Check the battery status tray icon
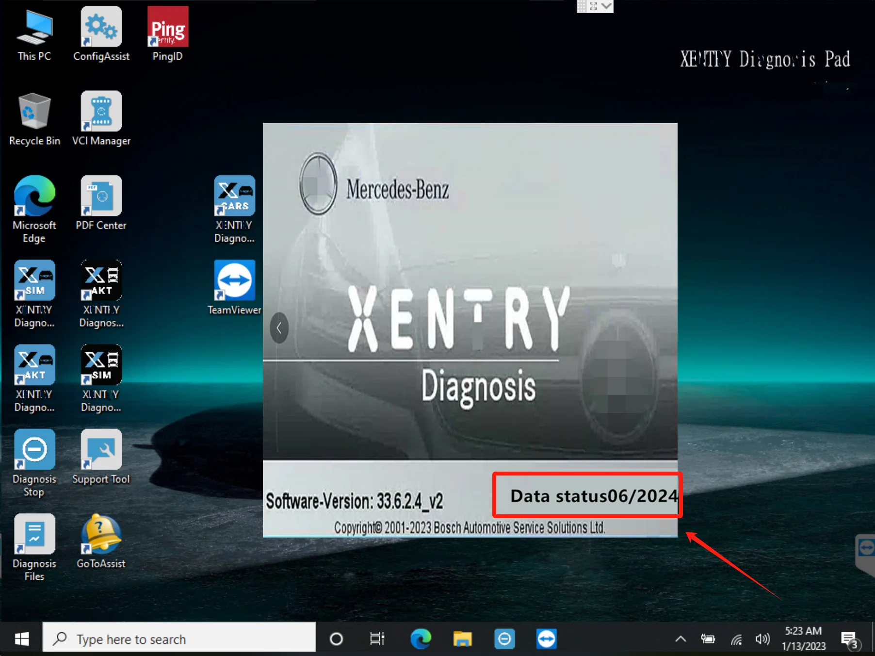Screen dimensions: 875x656 (708, 639)
